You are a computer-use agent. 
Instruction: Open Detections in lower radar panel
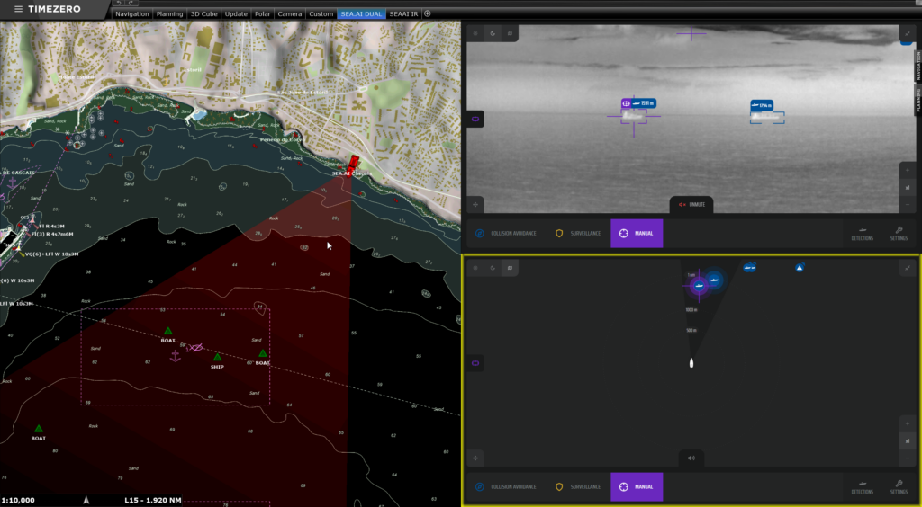862,487
